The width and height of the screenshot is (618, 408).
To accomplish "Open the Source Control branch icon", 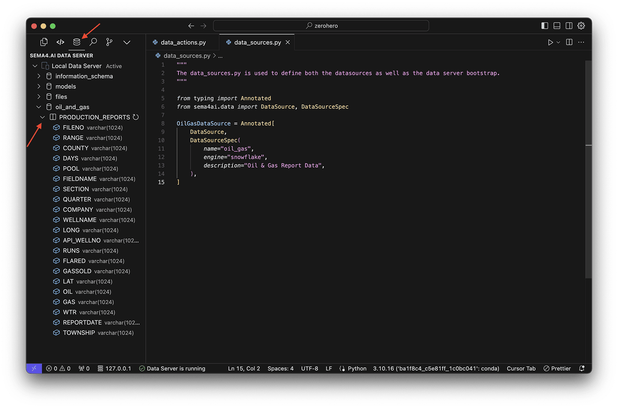I will click(x=109, y=42).
